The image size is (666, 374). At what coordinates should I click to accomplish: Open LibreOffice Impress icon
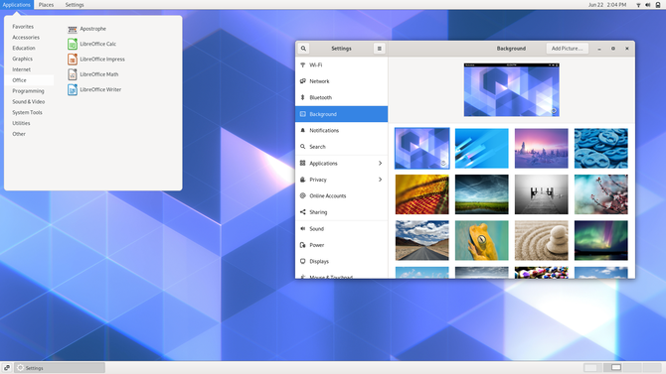73,60
